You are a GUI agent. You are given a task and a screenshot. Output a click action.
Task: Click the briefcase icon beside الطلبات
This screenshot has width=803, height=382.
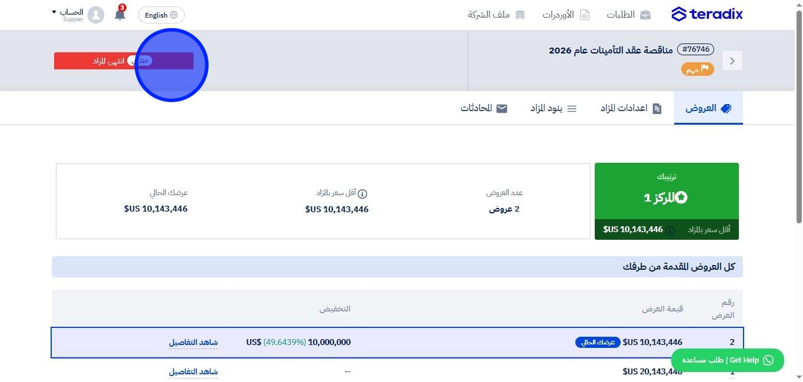click(x=645, y=15)
